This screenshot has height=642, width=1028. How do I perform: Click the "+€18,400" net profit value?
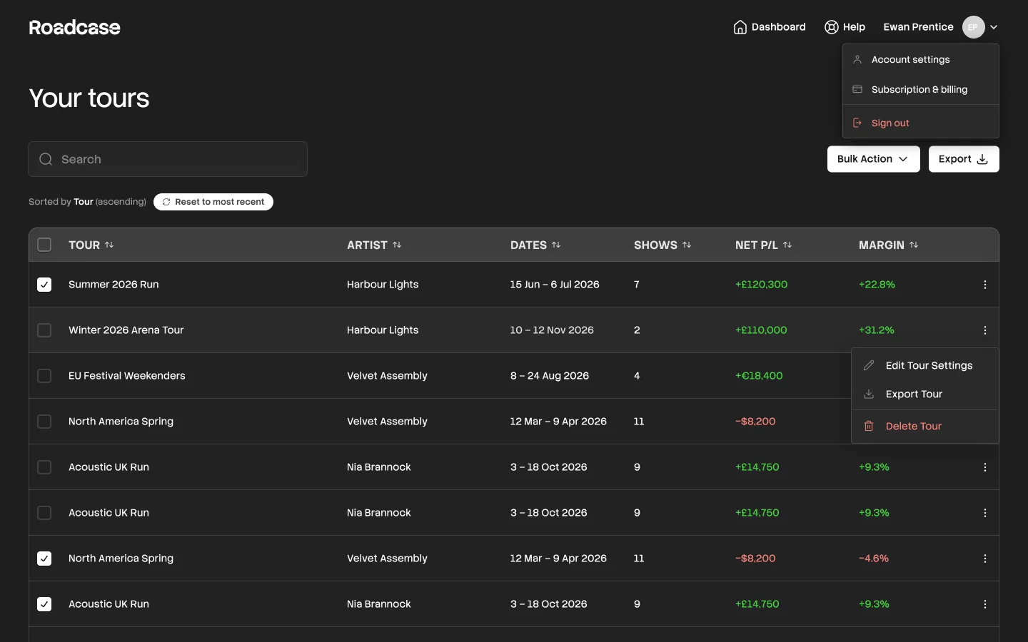759,376
